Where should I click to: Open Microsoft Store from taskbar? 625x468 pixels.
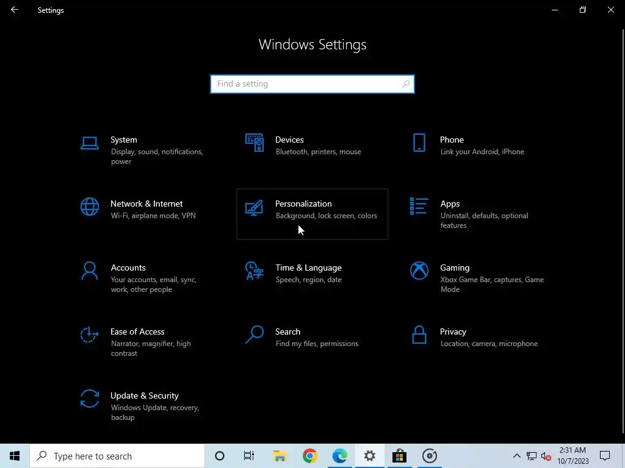(x=399, y=456)
